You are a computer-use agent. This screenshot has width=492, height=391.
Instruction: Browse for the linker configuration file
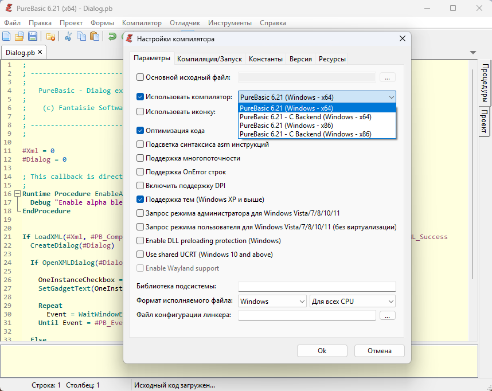[388, 315]
